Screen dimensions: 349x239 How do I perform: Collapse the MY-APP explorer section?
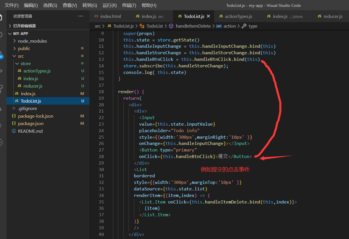click(48, 34)
